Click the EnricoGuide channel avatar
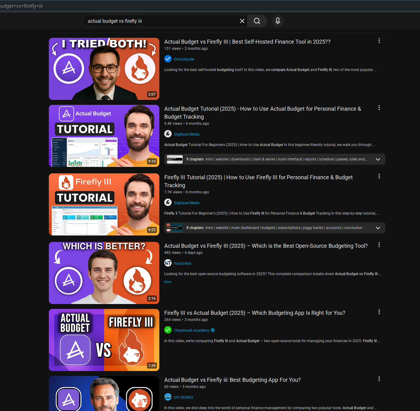Screen dimensions: 420x411 tap(168, 59)
